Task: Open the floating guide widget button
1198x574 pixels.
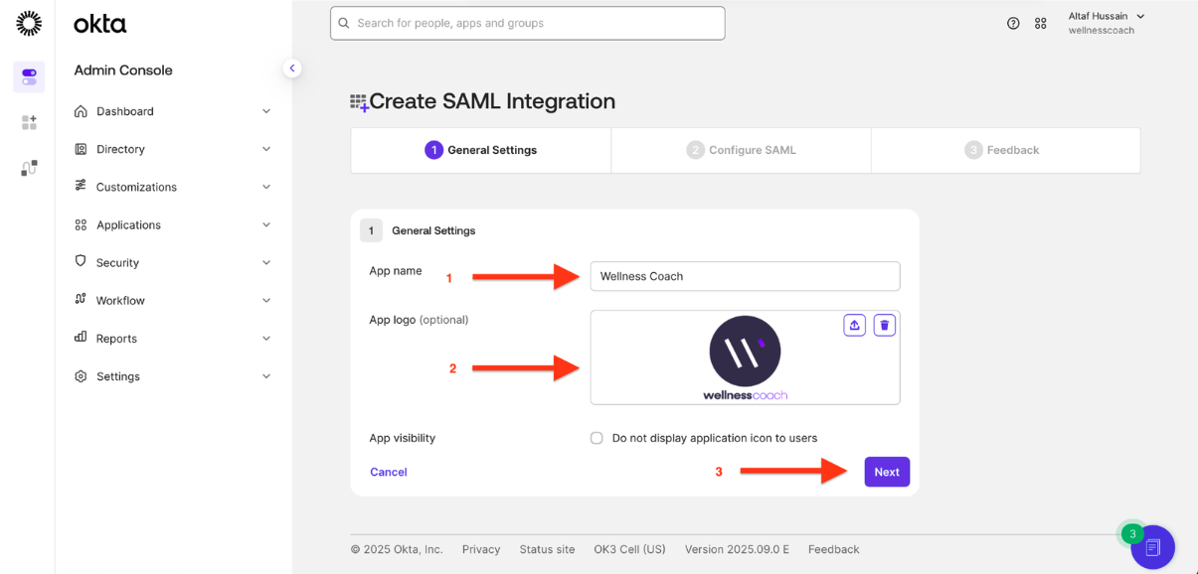Action: click(x=1152, y=546)
